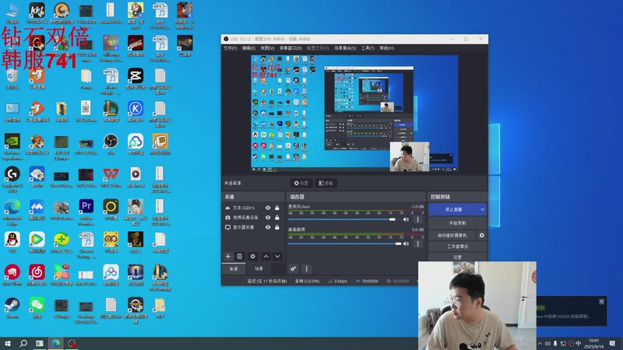Move the source up with the up arrow
623x350 pixels.
pos(266,257)
